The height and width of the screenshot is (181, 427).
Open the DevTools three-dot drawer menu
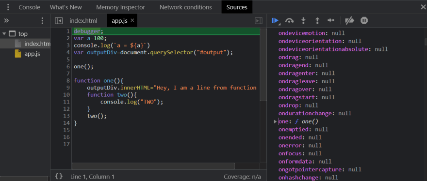pos(8,7)
